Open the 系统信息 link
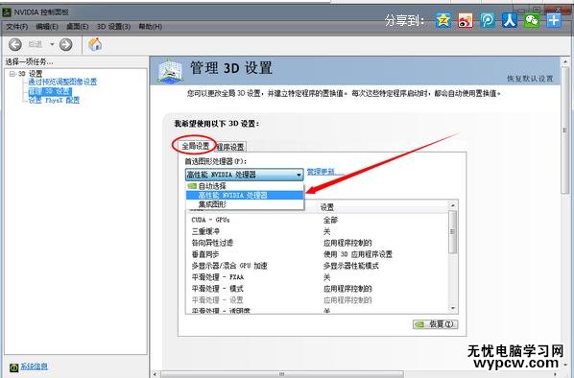This screenshot has height=378, width=574. [x=34, y=366]
